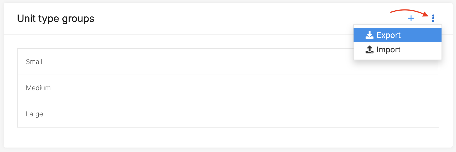Tap the blue plus icon in header
Viewport: 456px width, 152px height.
pyautogui.click(x=411, y=18)
